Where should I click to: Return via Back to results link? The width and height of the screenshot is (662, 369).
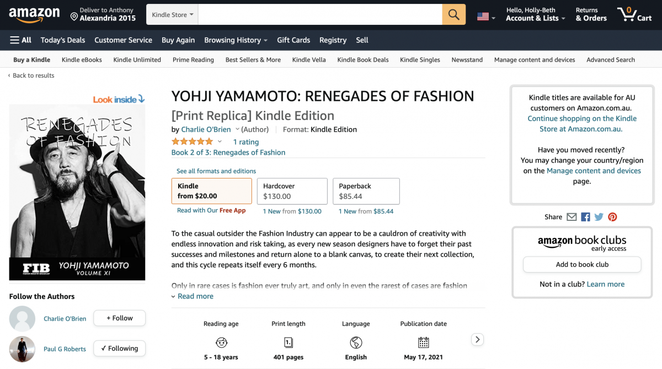(x=33, y=75)
